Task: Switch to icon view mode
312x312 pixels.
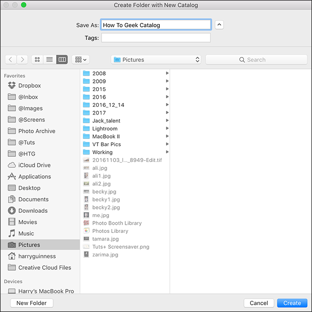Action: tap(37, 60)
